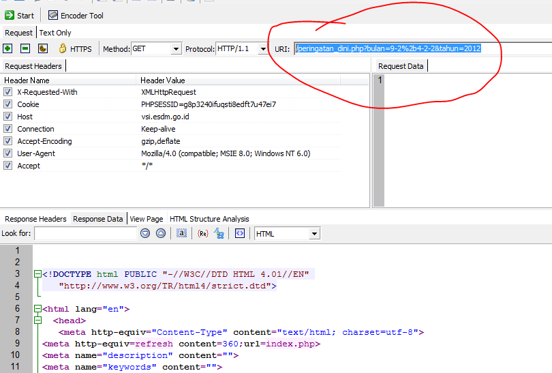Collapse the html tag fold on line 6

click(x=37, y=308)
